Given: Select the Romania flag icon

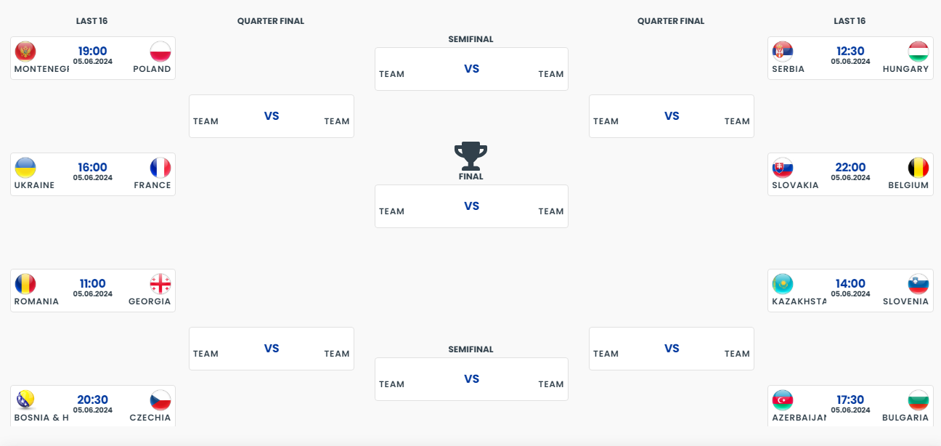Looking at the screenshot, I should [x=25, y=284].
